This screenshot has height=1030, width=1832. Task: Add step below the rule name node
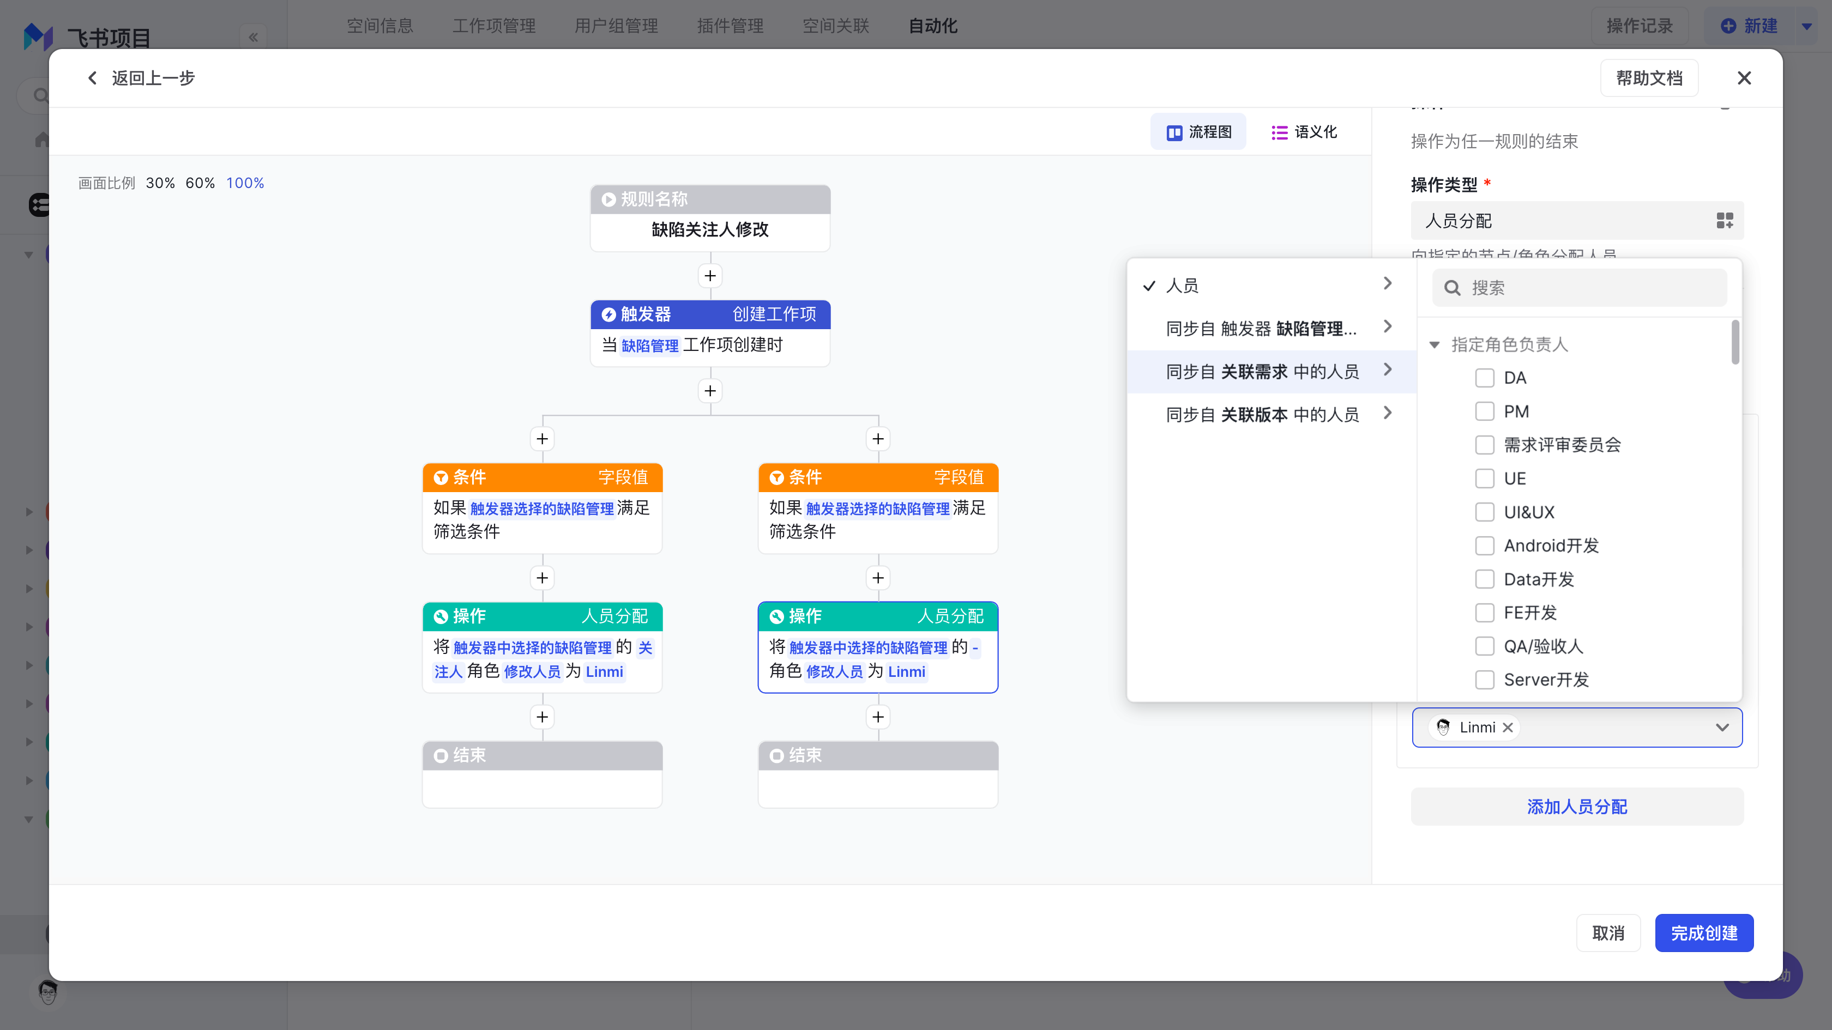(710, 276)
